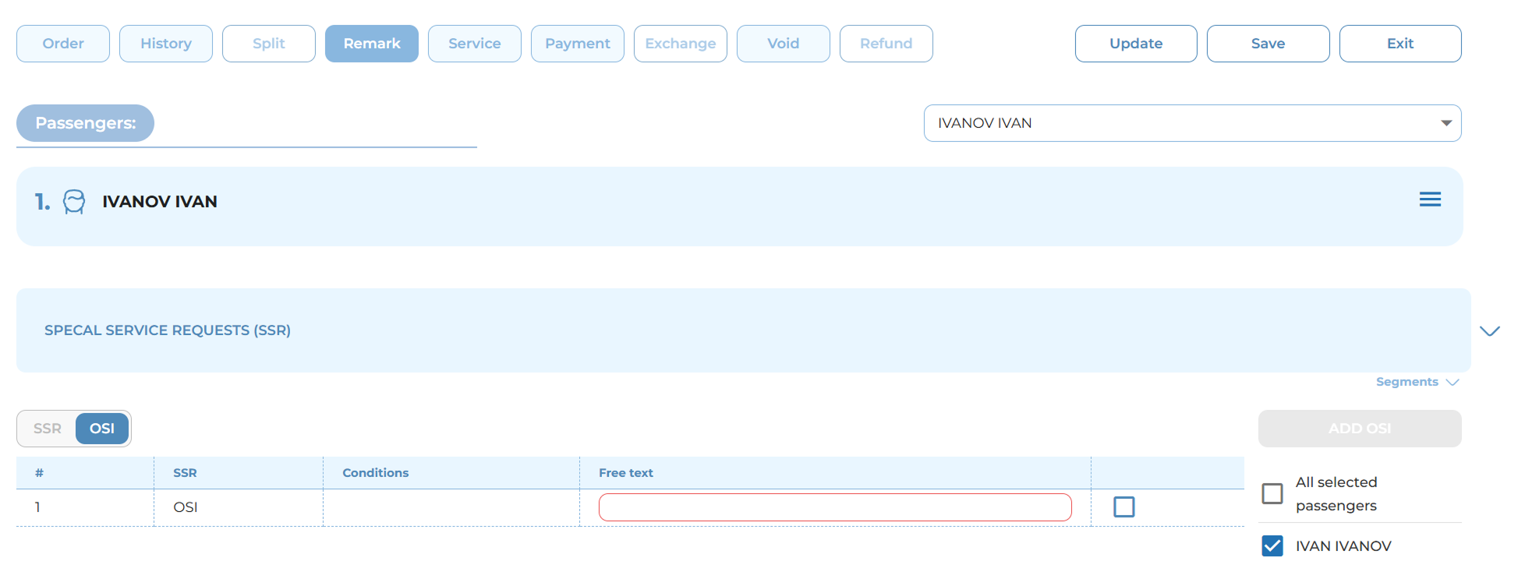Tick the checkbox in OSI row 1
The height and width of the screenshot is (586, 1525).
coord(1123,507)
